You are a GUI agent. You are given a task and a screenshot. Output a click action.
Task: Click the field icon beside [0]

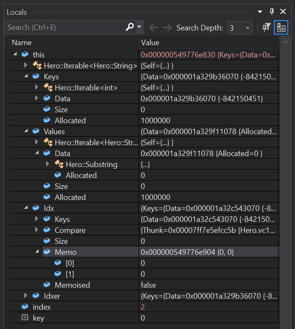coord(58,263)
